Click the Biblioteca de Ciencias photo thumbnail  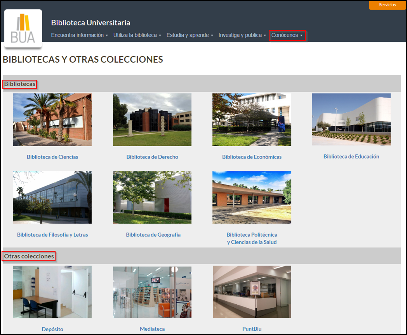point(52,119)
